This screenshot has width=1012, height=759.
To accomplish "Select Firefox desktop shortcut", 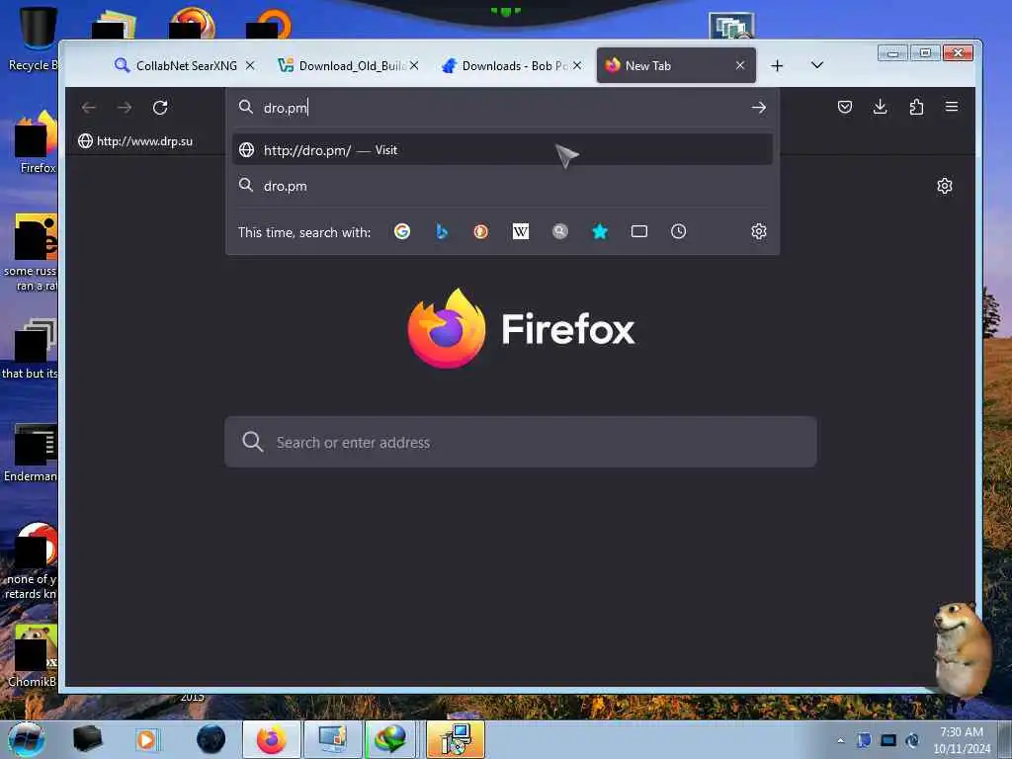I will [x=38, y=143].
